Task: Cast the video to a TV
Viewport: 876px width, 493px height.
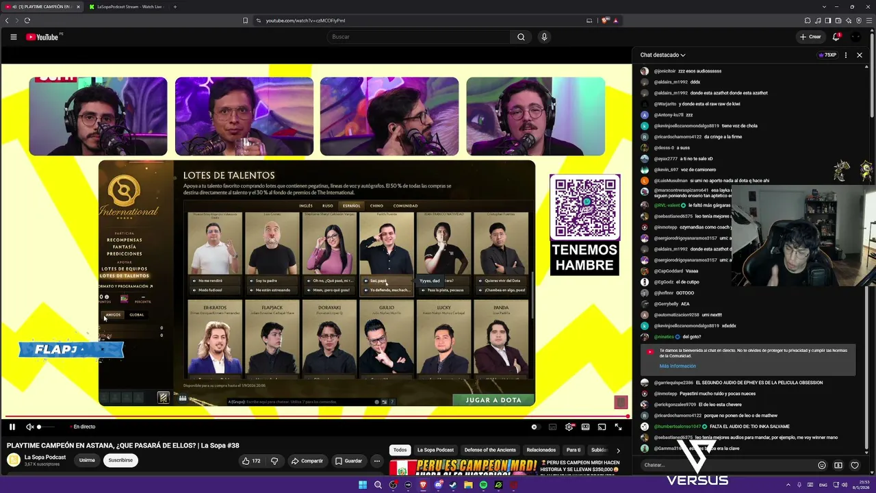Action: coord(602,427)
